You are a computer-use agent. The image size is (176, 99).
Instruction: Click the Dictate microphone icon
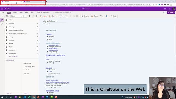(x=106, y=16)
